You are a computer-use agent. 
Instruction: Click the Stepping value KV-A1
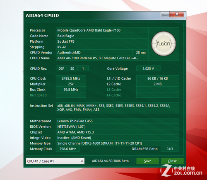click(x=102, y=47)
